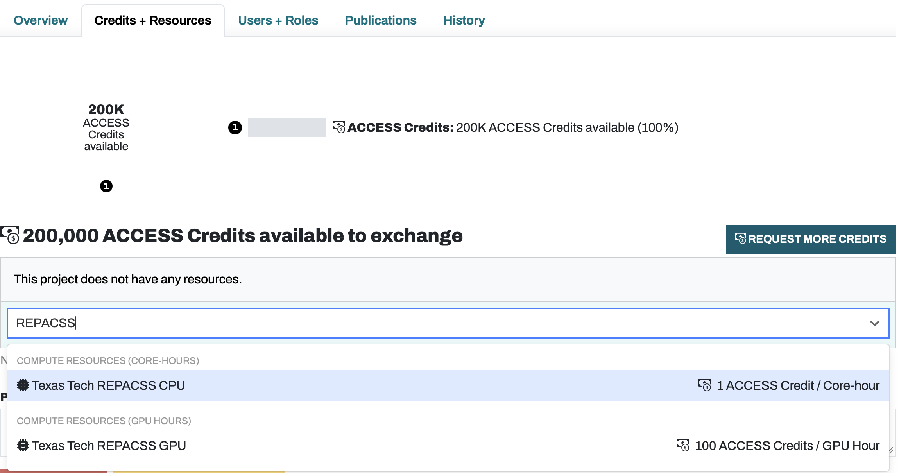The height and width of the screenshot is (473, 899).
Task: Click the black numbered badge below the chart
Action: pos(106,186)
